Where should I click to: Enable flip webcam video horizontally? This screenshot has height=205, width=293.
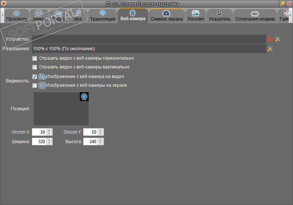click(34, 59)
